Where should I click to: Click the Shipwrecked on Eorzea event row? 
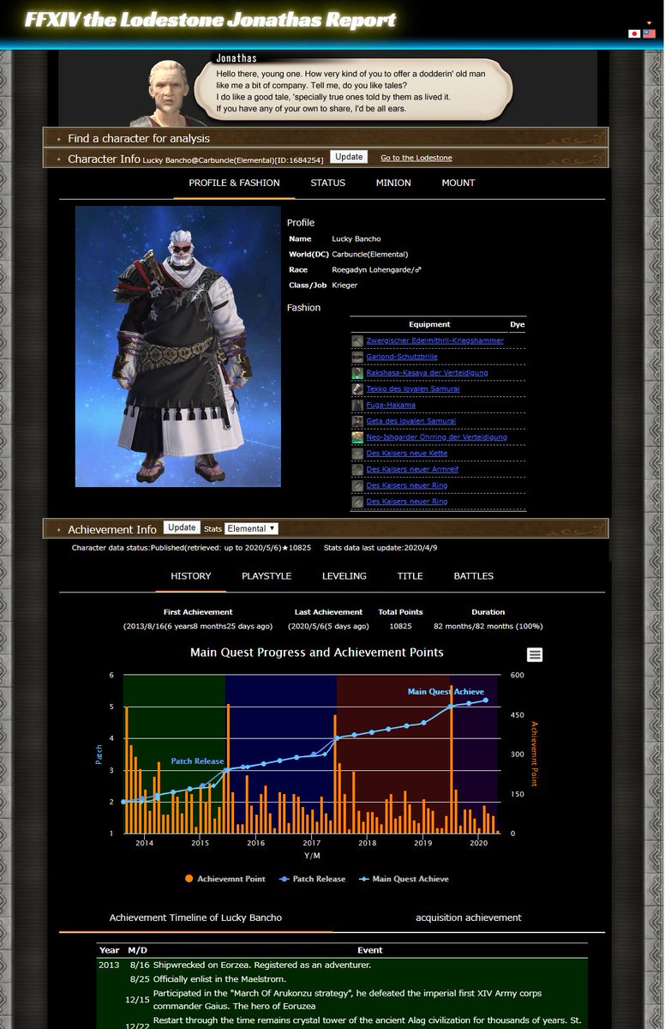pyautogui.click(x=343, y=965)
